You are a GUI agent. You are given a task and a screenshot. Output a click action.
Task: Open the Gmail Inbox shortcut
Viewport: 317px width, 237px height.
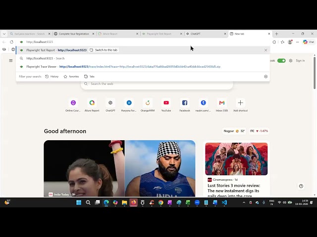point(222,105)
